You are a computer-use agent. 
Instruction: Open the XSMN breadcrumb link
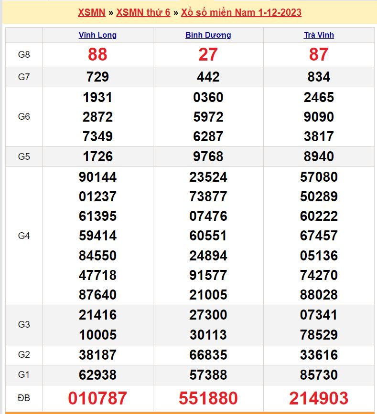point(92,12)
